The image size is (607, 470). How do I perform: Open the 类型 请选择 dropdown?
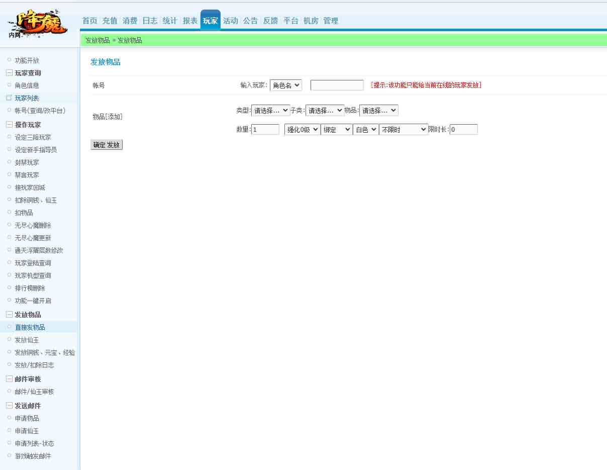(271, 110)
